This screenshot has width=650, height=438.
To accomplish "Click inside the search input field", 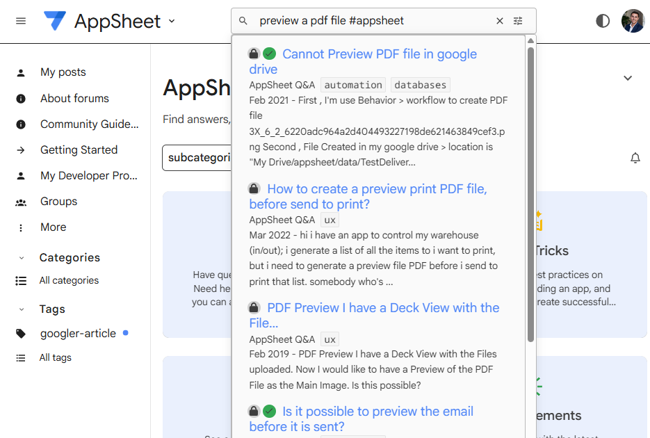I will click(x=373, y=21).
